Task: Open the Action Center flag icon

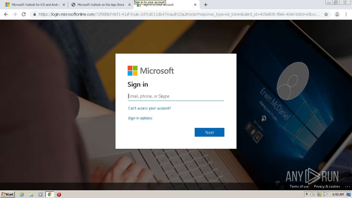Action: pyautogui.click(x=326, y=194)
